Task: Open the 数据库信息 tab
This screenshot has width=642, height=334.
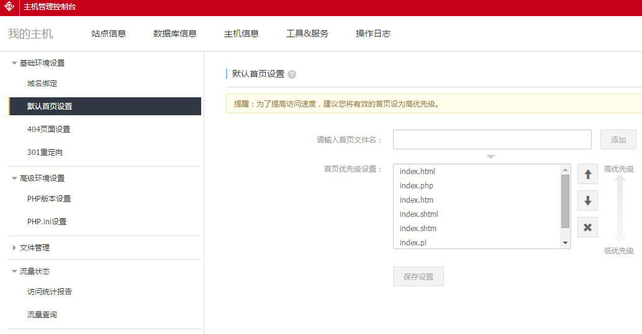Action: pos(175,33)
